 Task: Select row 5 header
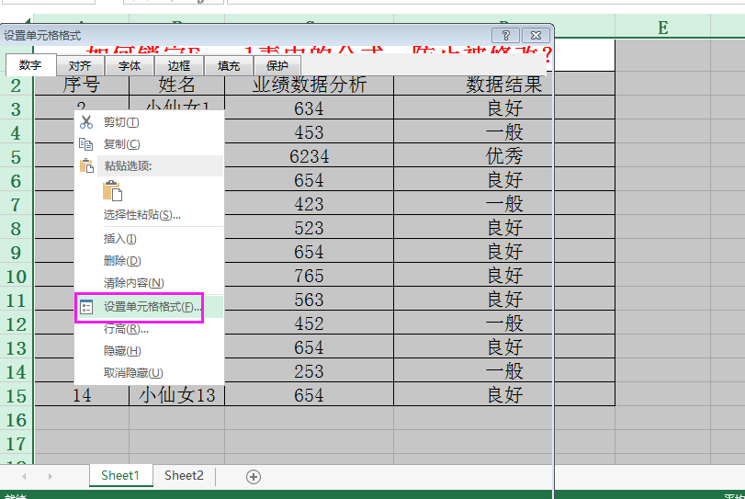[17, 157]
